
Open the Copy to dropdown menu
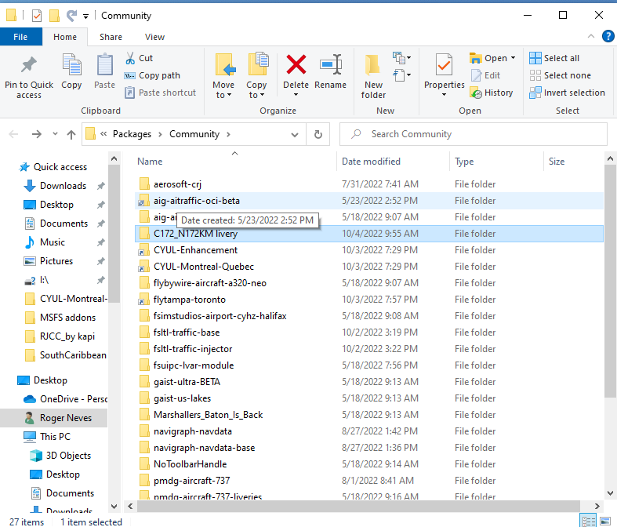tap(256, 95)
